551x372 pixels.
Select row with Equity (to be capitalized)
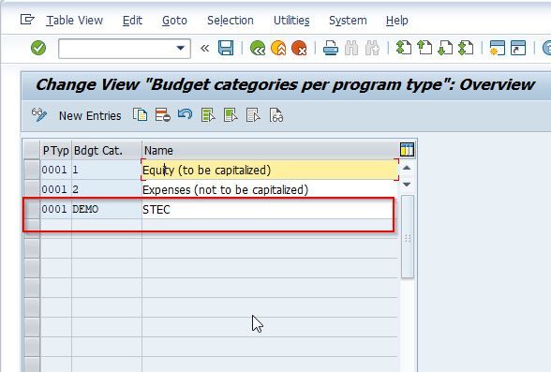pos(32,170)
